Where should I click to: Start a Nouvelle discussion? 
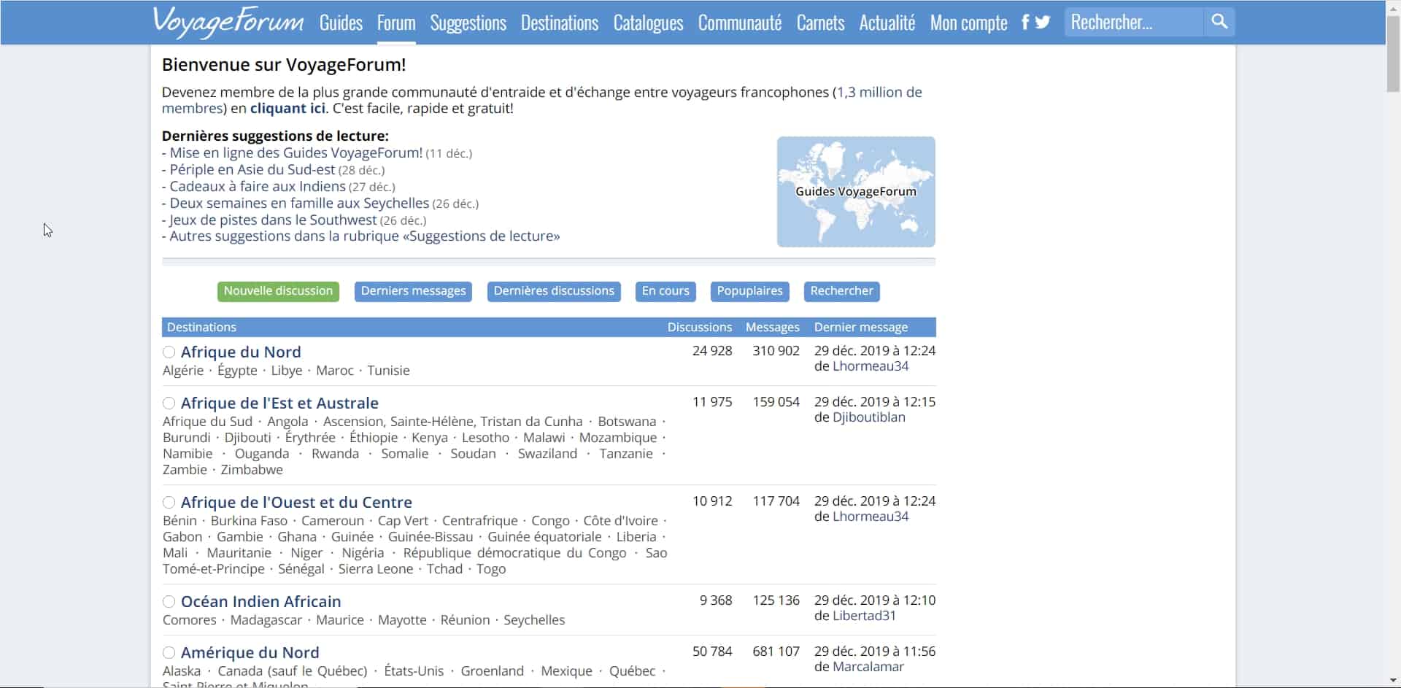(278, 291)
